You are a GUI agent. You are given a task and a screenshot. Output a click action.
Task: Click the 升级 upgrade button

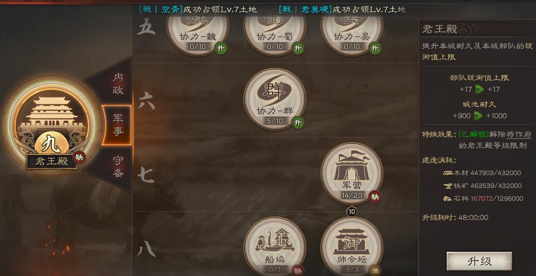coord(479,261)
